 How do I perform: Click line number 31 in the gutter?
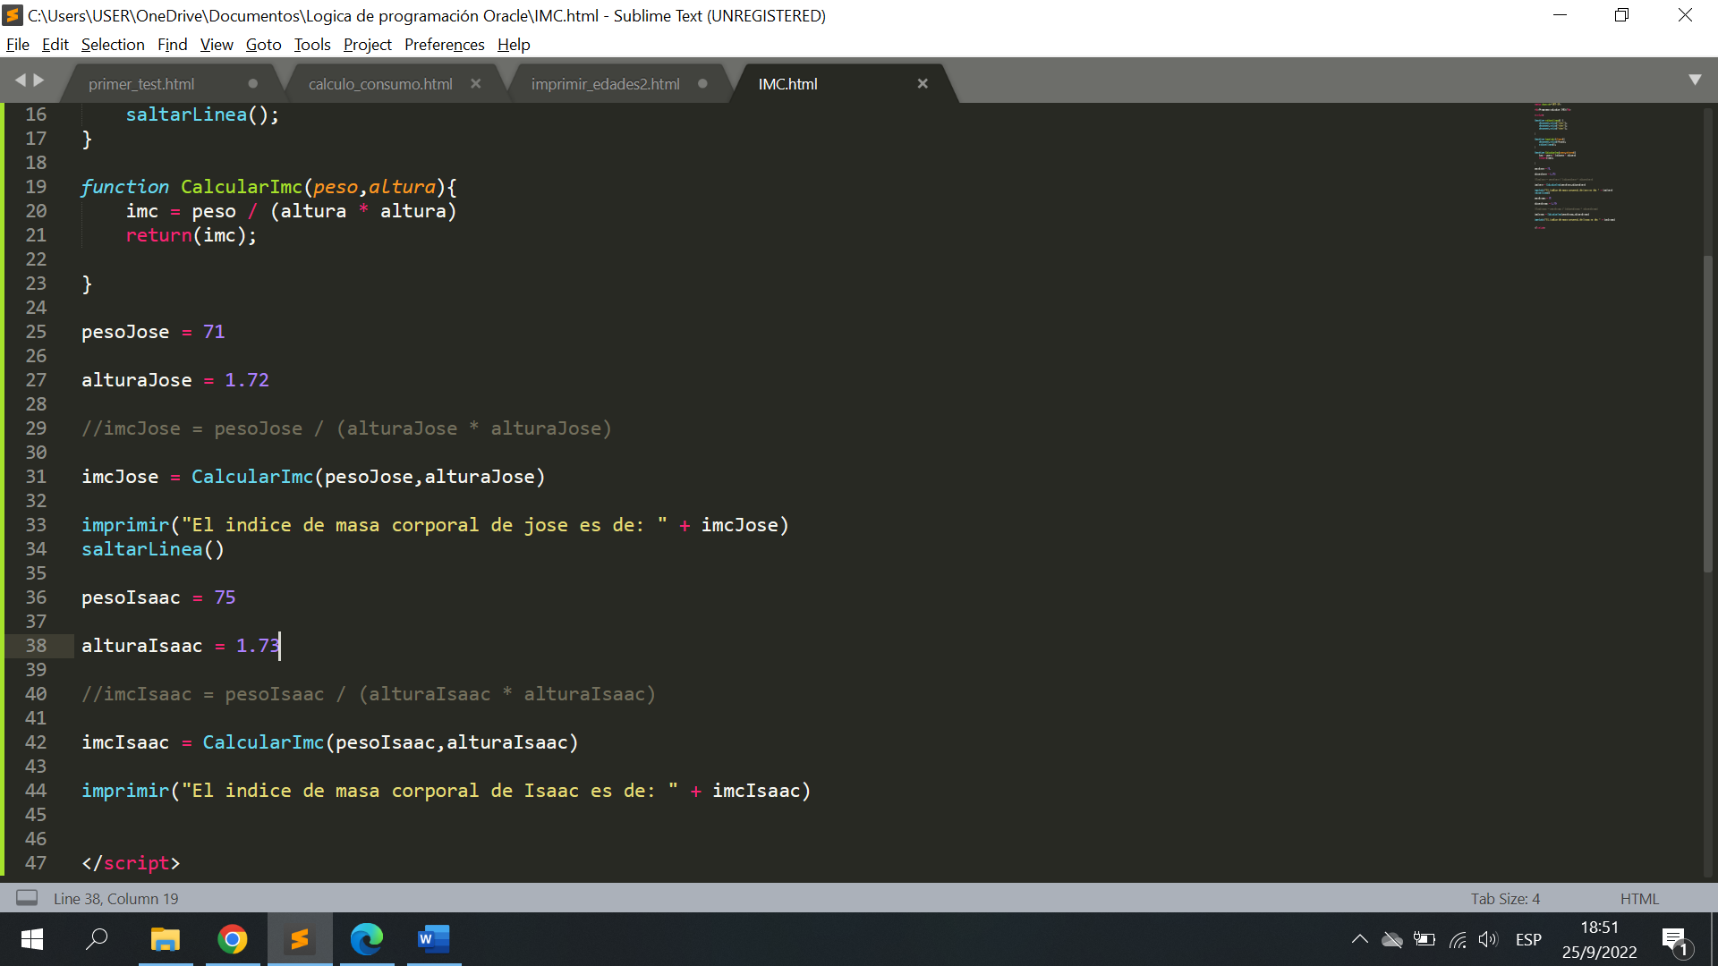[36, 477]
